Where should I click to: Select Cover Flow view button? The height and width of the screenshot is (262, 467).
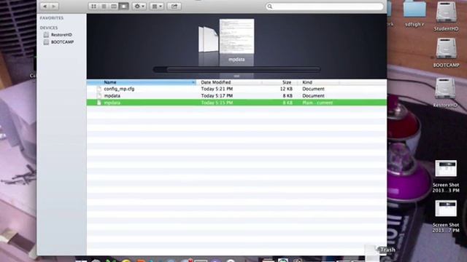click(124, 7)
